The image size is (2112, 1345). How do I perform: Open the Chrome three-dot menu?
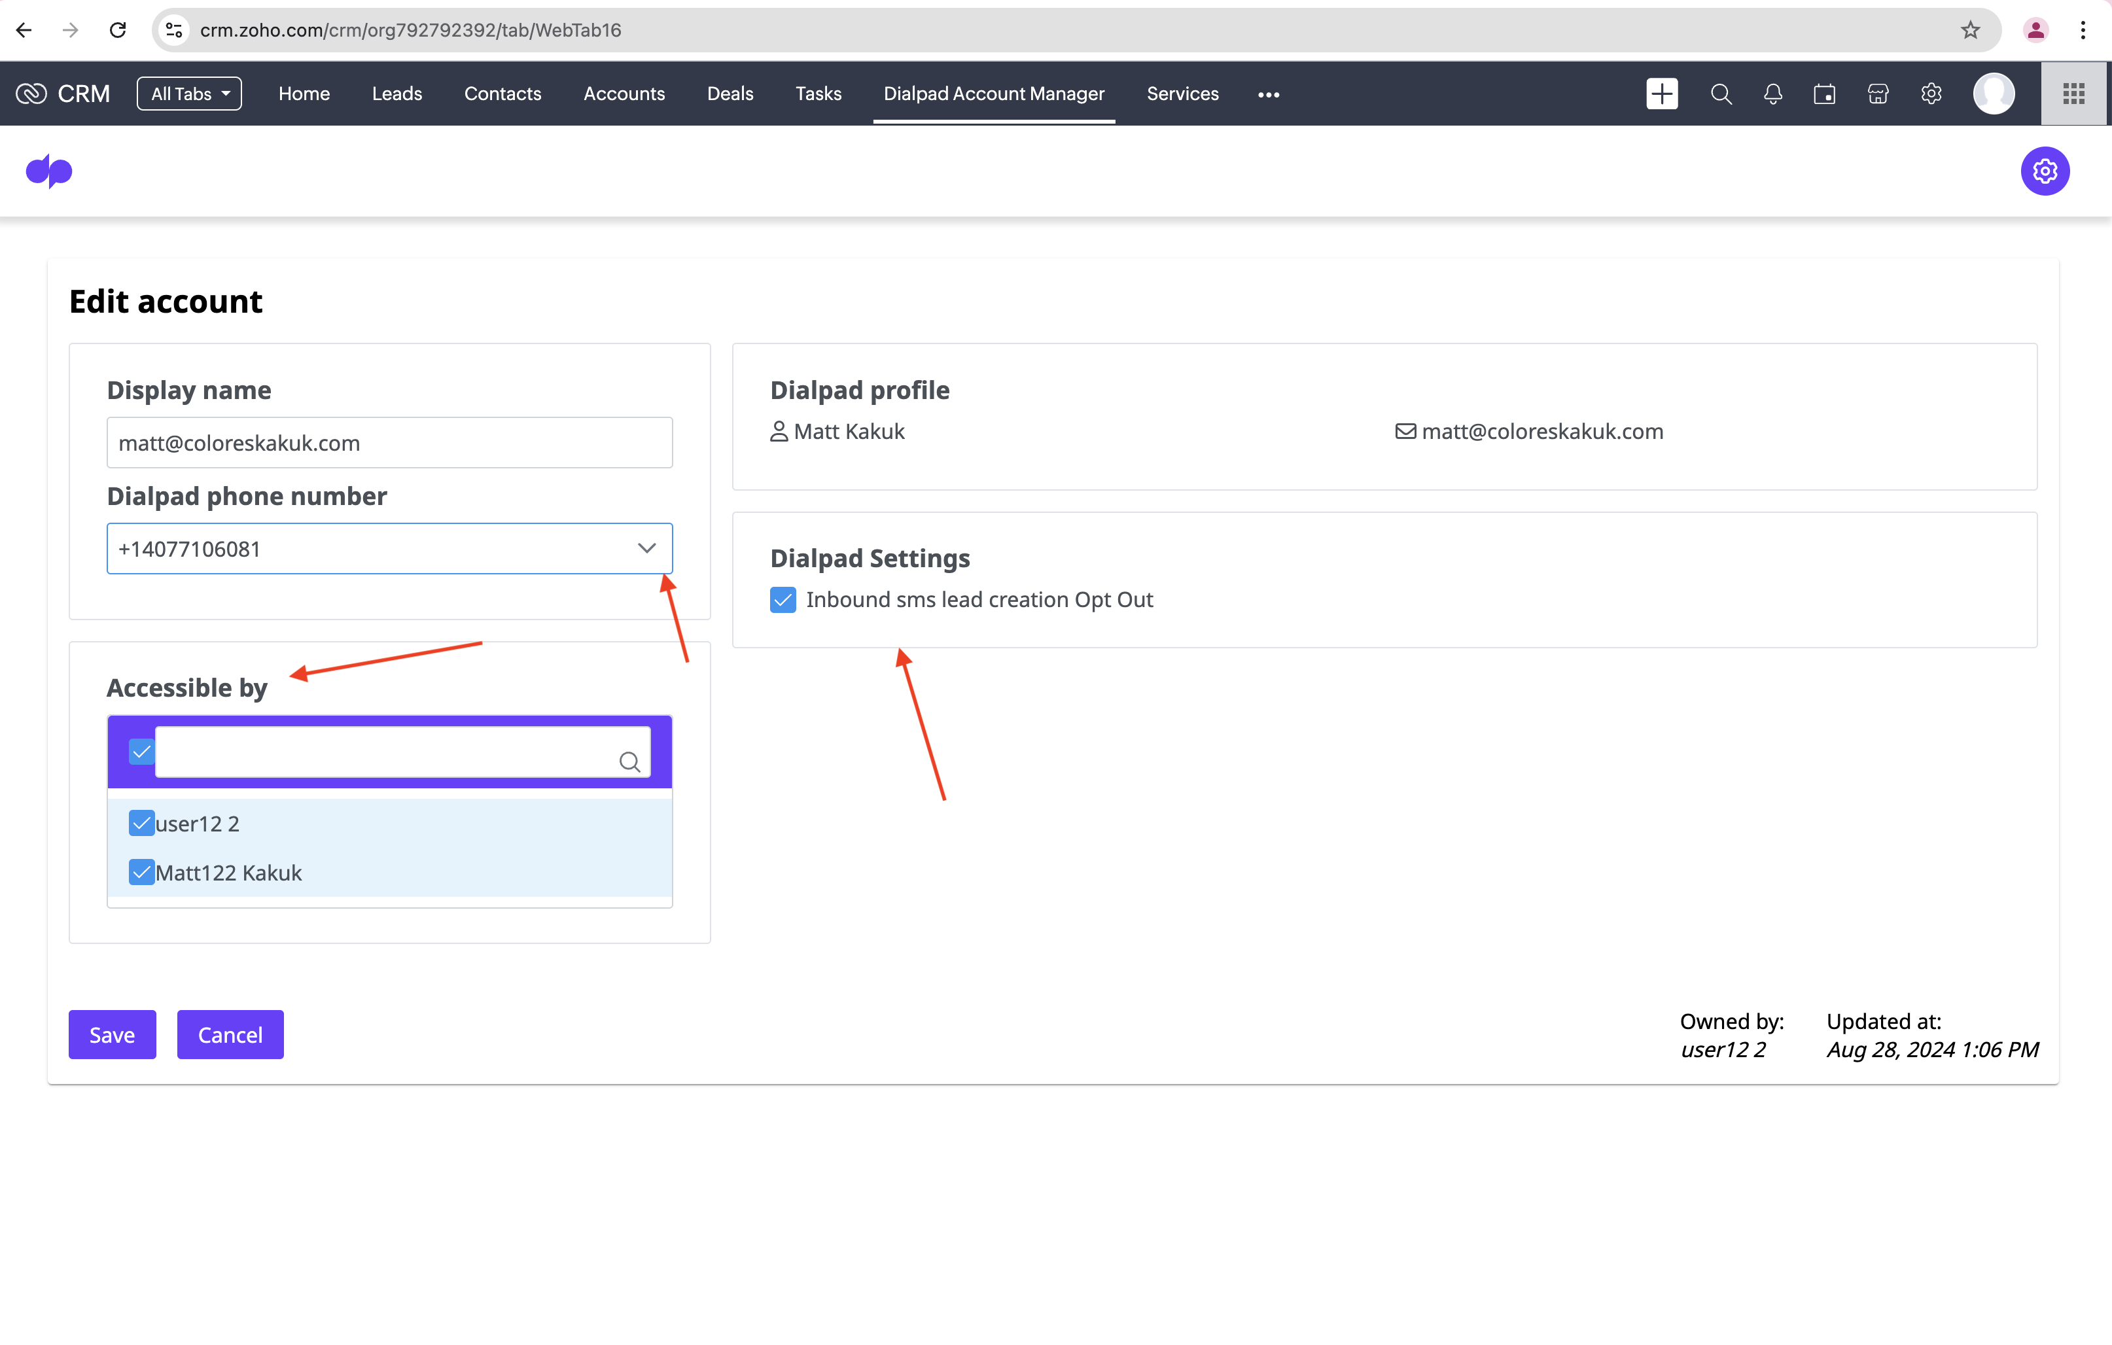click(x=2082, y=30)
